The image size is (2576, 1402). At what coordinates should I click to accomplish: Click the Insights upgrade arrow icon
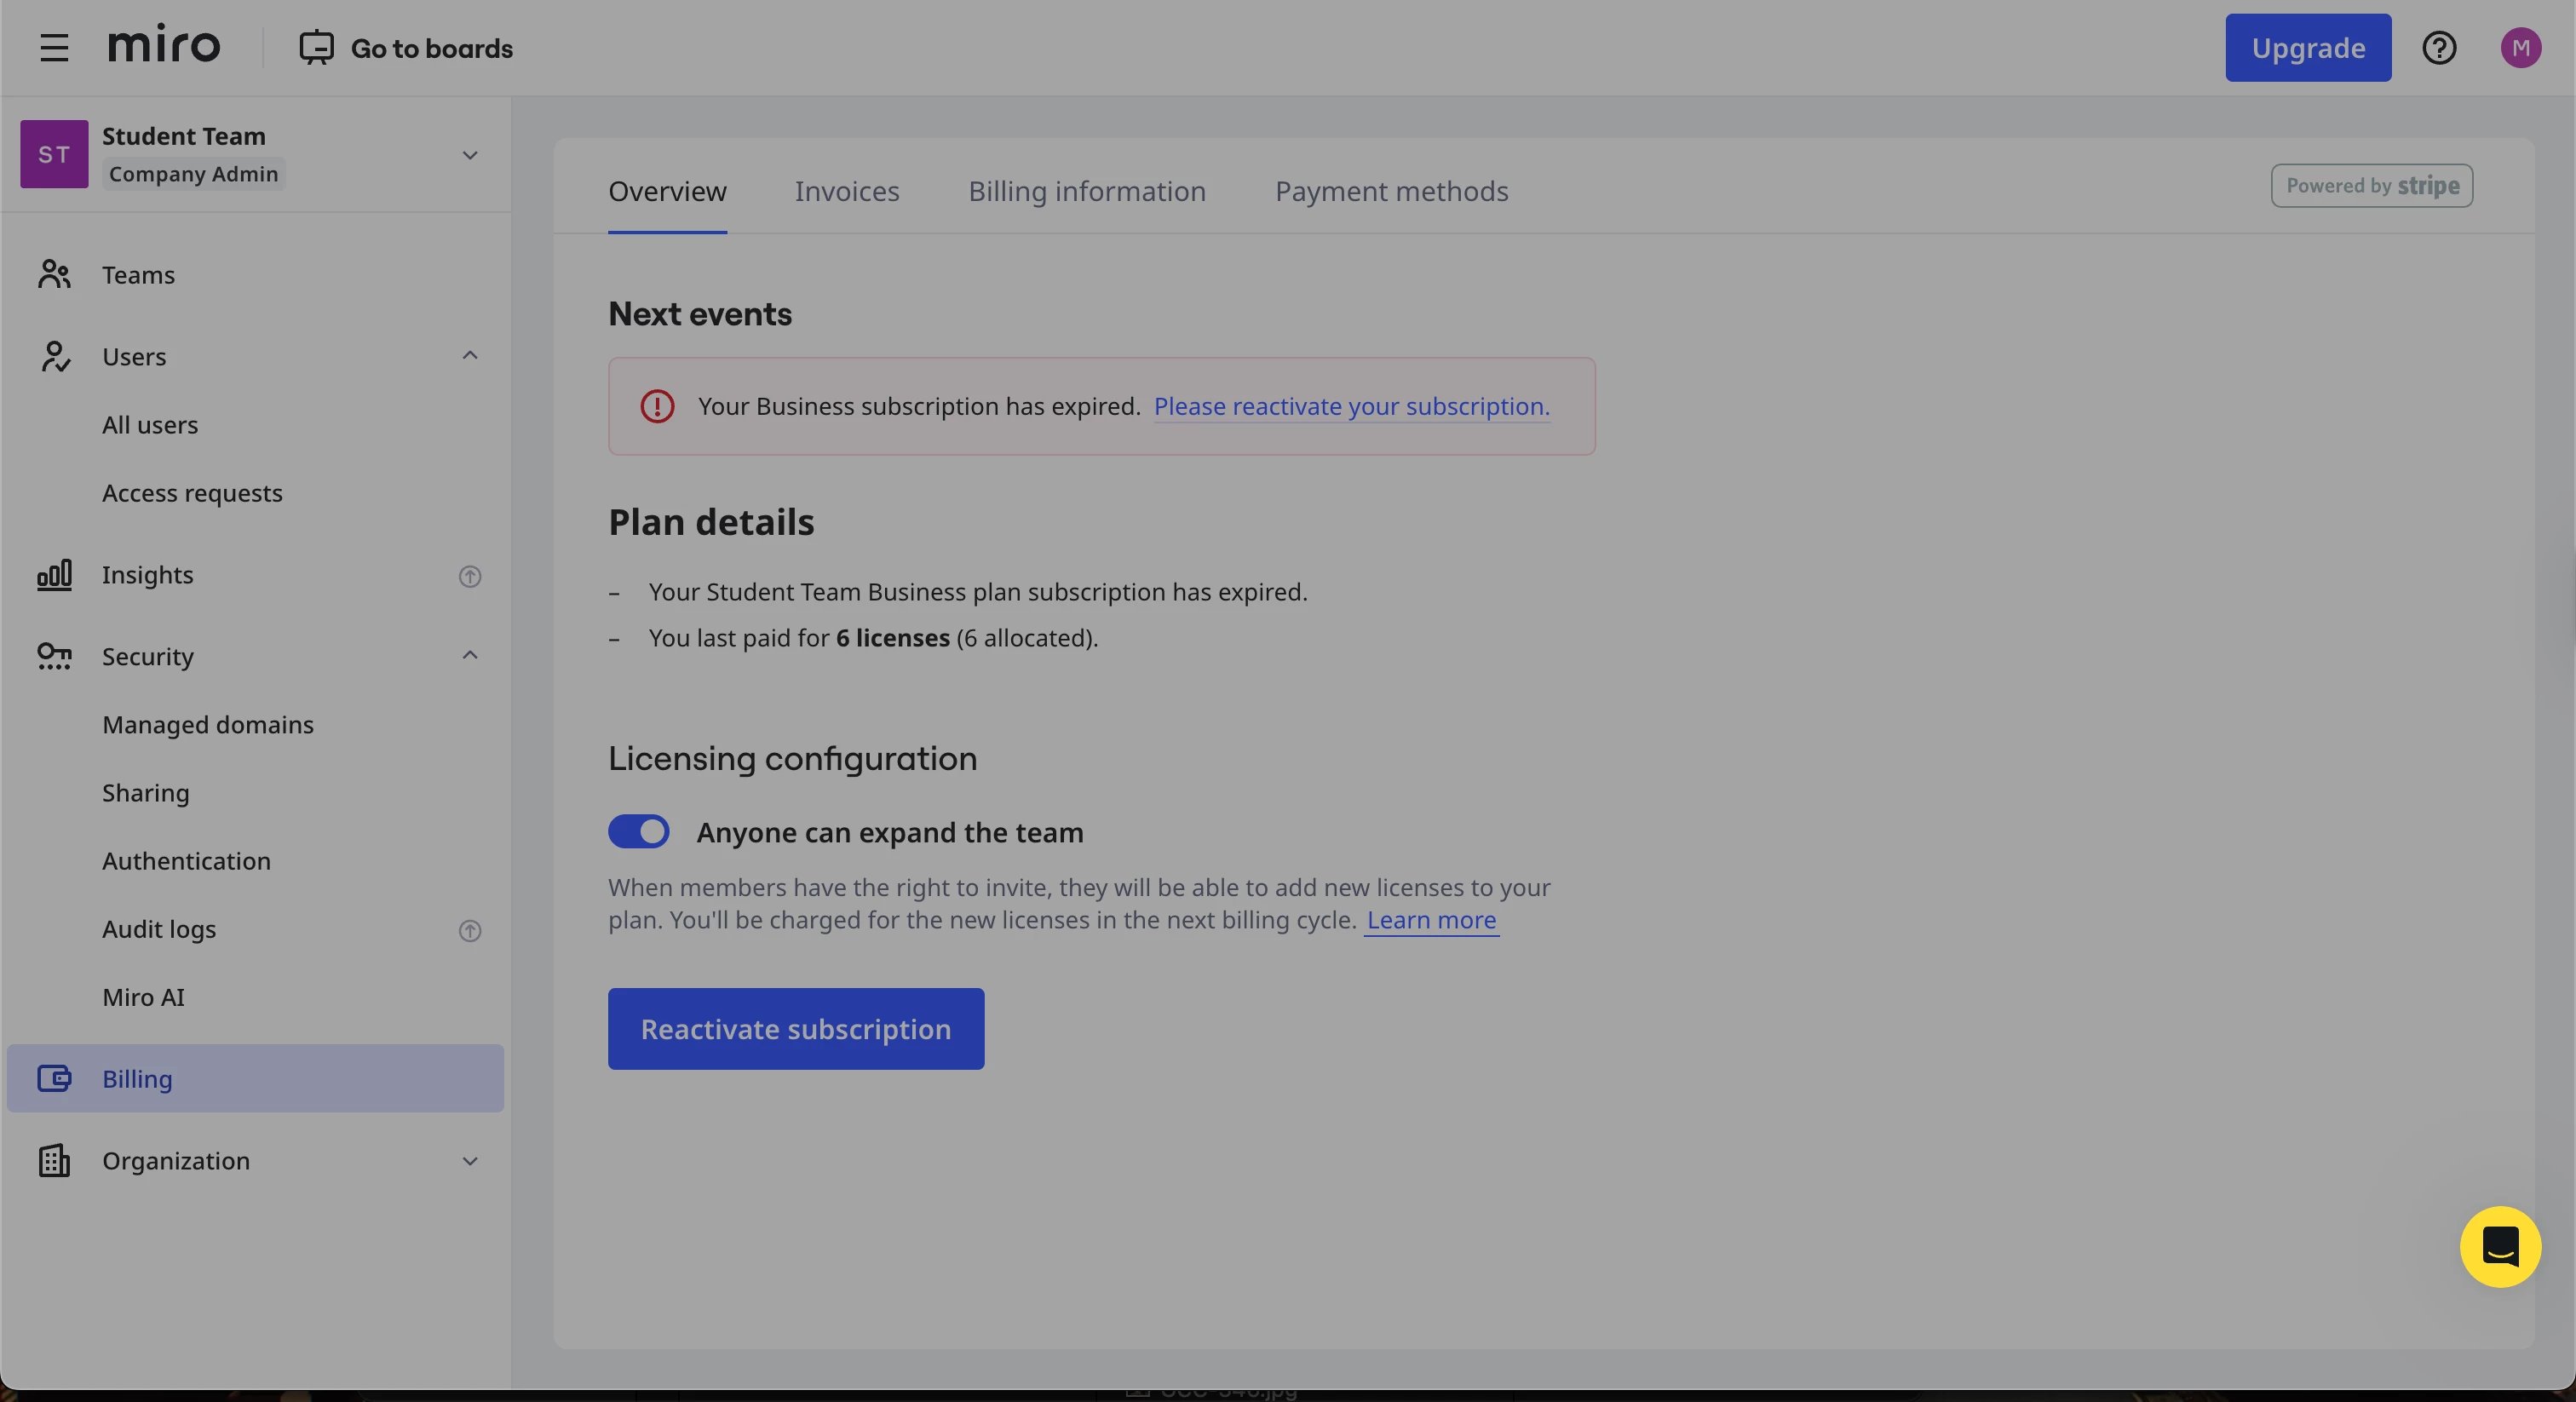470,576
